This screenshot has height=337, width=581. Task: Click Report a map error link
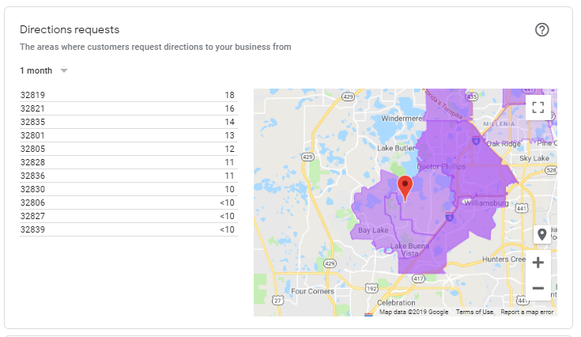coord(527,312)
